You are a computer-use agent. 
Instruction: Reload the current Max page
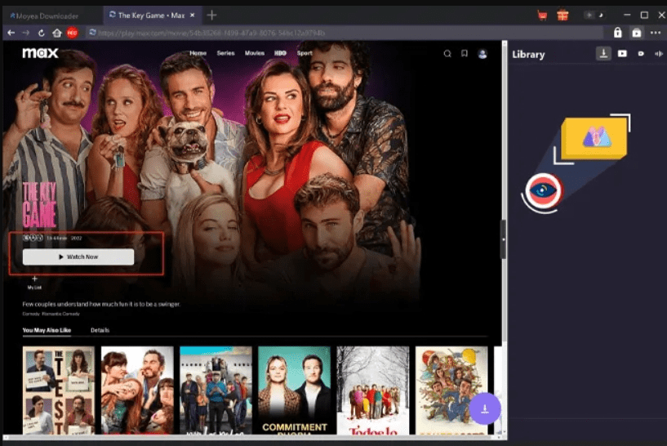click(x=42, y=33)
